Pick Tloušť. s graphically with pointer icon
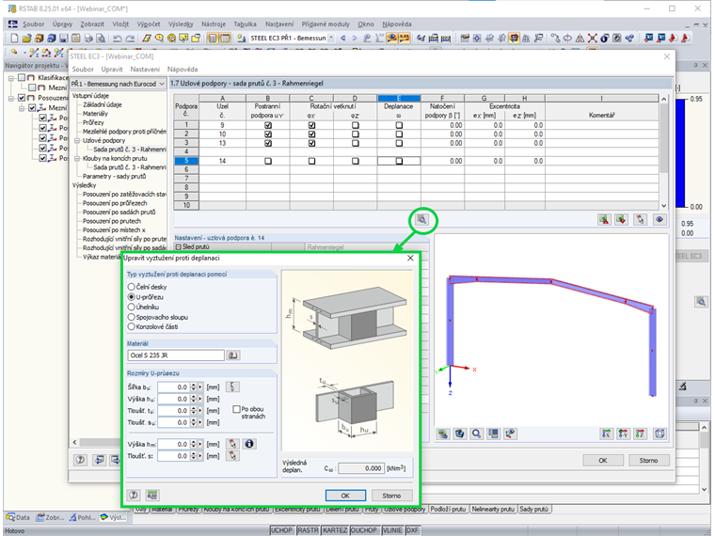Viewport: 715px width, 536px height. pyautogui.click(x=233, y=455)
